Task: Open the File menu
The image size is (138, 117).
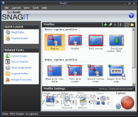Action: [7, 8]
